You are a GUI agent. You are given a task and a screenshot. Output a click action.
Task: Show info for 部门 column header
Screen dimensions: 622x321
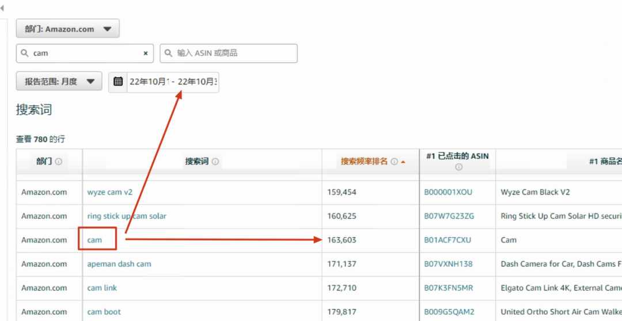59,162
